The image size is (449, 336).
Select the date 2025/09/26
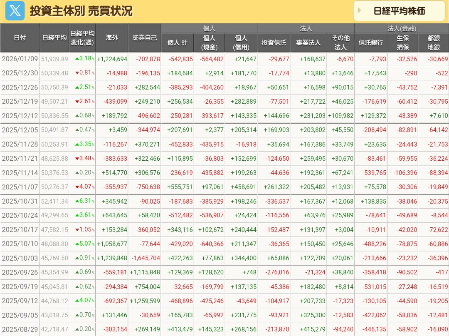[20, 272]
